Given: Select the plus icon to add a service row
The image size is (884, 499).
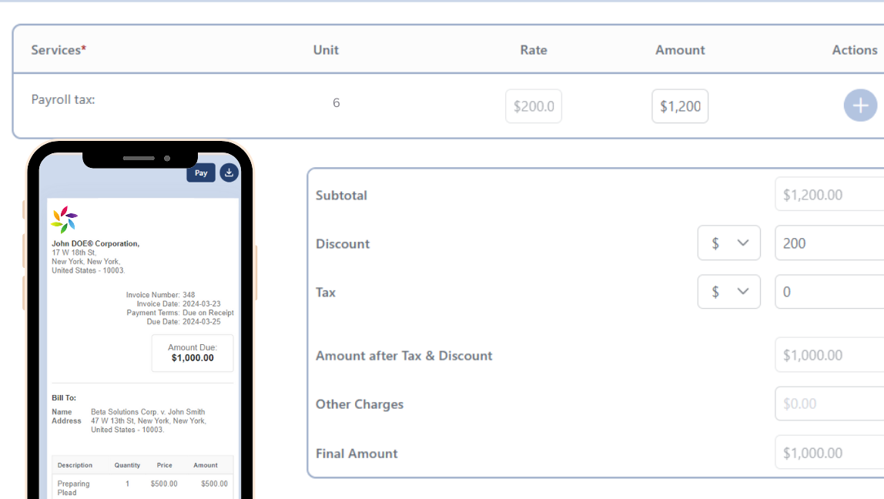Looking at the screenshot, I should click(x=860, y=105).
